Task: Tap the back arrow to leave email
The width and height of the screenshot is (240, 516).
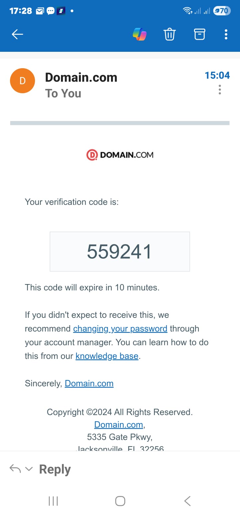Action: click(x=17, y=34)
